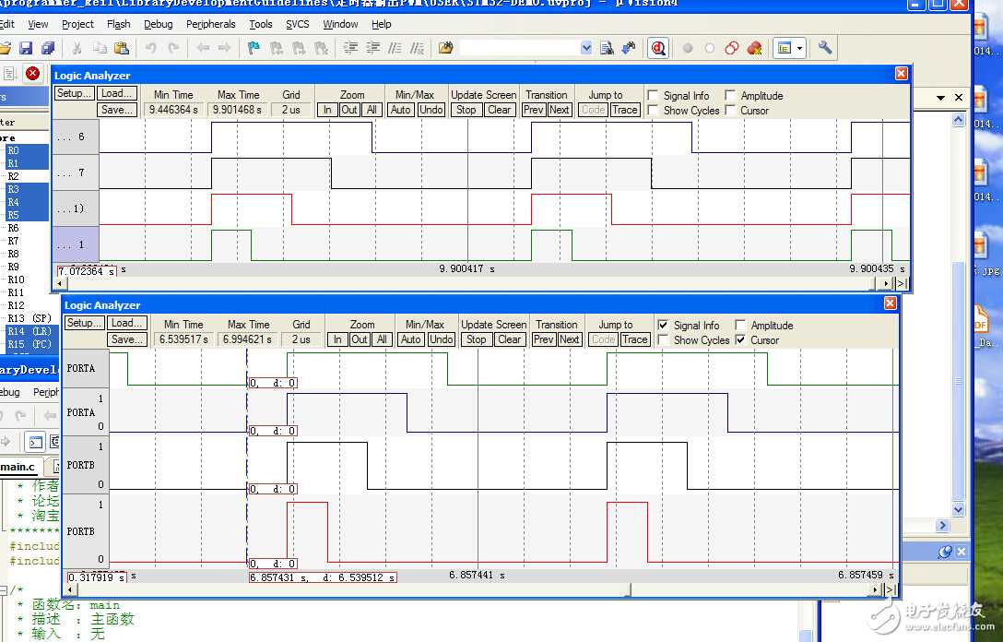Screen dimensions: 1003x642
Task: Click Setup in the upper Logic Analyzer
Action: pyautogui.click(x=74, y=93)
